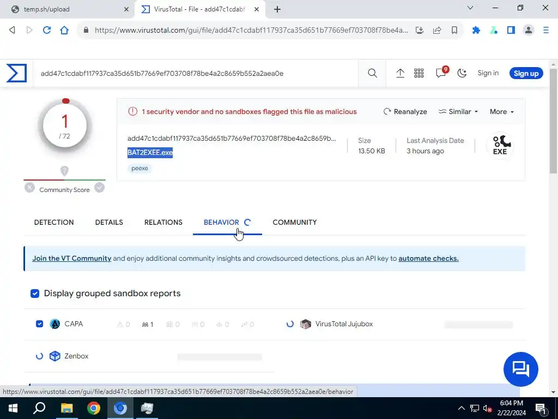Click the volume tray icon
The width and height of the screenshot is (558, 419).
pyautogui.click(x=488, y=408)
